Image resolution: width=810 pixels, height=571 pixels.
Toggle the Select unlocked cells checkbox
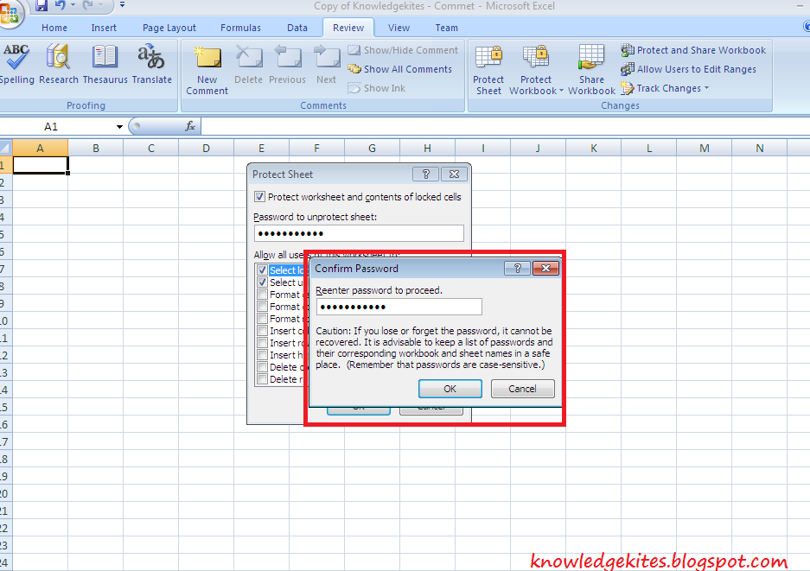(262, 282)
